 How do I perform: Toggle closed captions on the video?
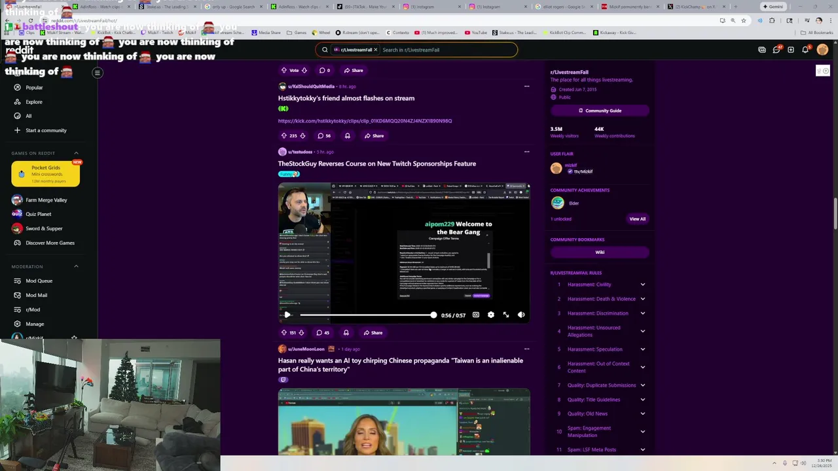coord(476,315)
